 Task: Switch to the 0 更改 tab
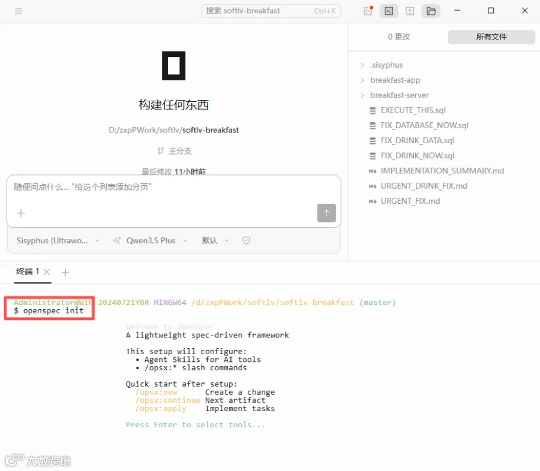[399, 37]
